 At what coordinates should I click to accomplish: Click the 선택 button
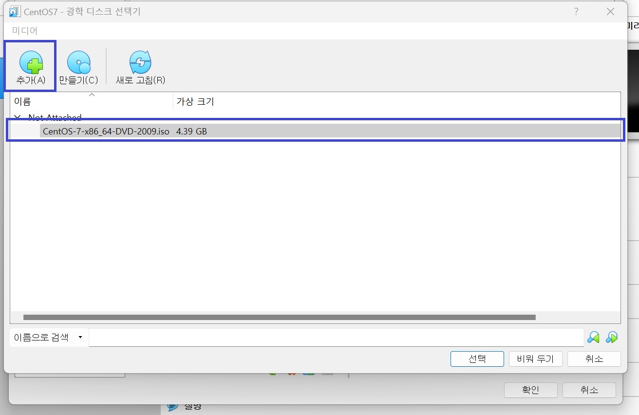tap(477, 359)
